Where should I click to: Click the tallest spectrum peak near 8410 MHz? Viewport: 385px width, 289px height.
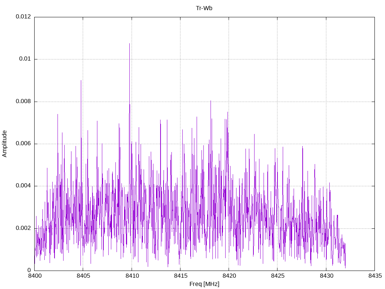tap(129, 44)
